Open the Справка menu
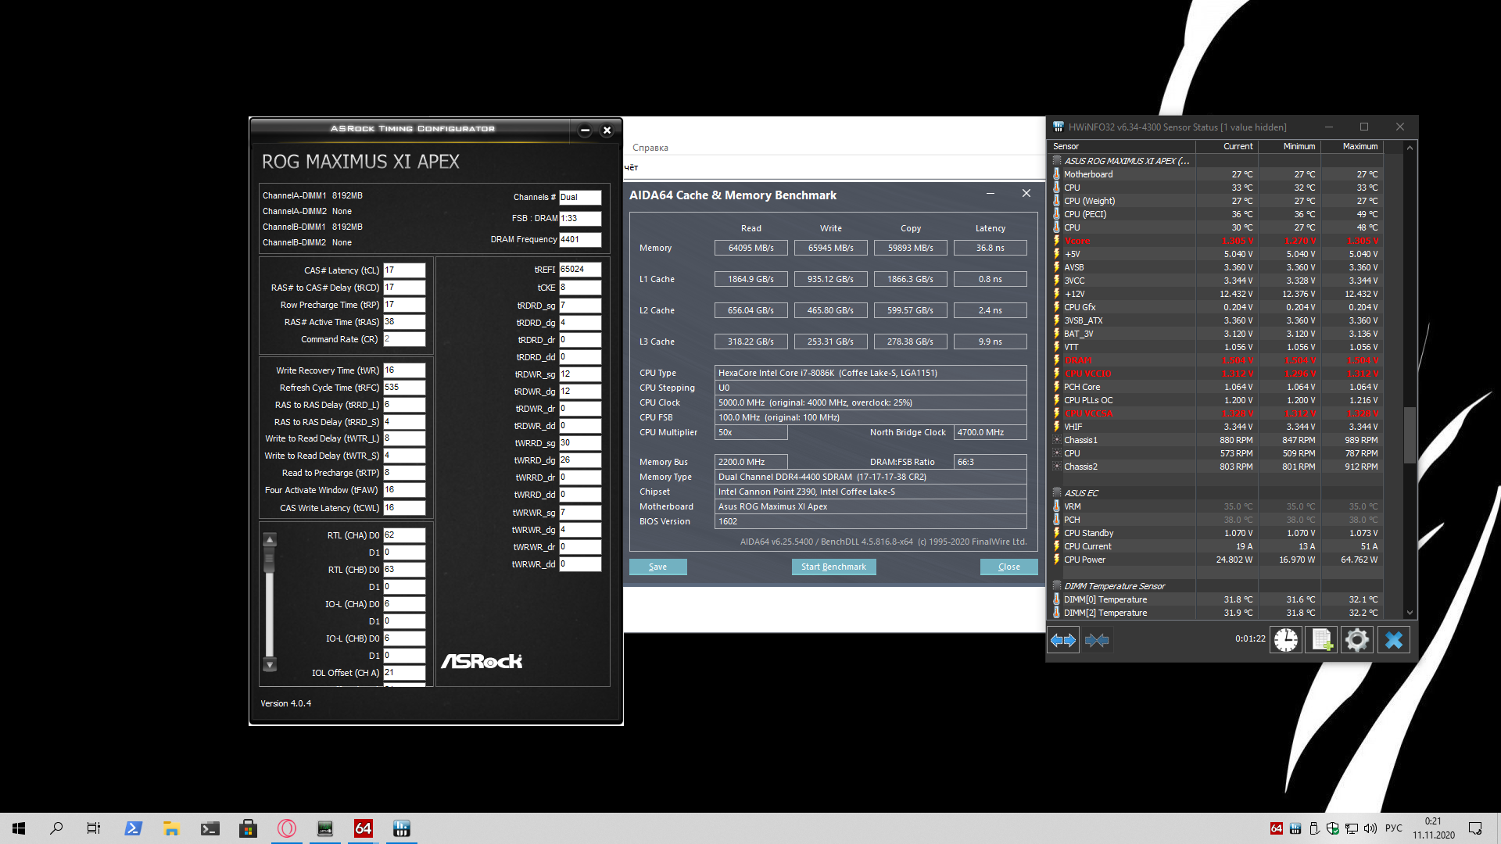Viewport: 1501px width, 844px height. pyautogui.click(x=650, y=148)
